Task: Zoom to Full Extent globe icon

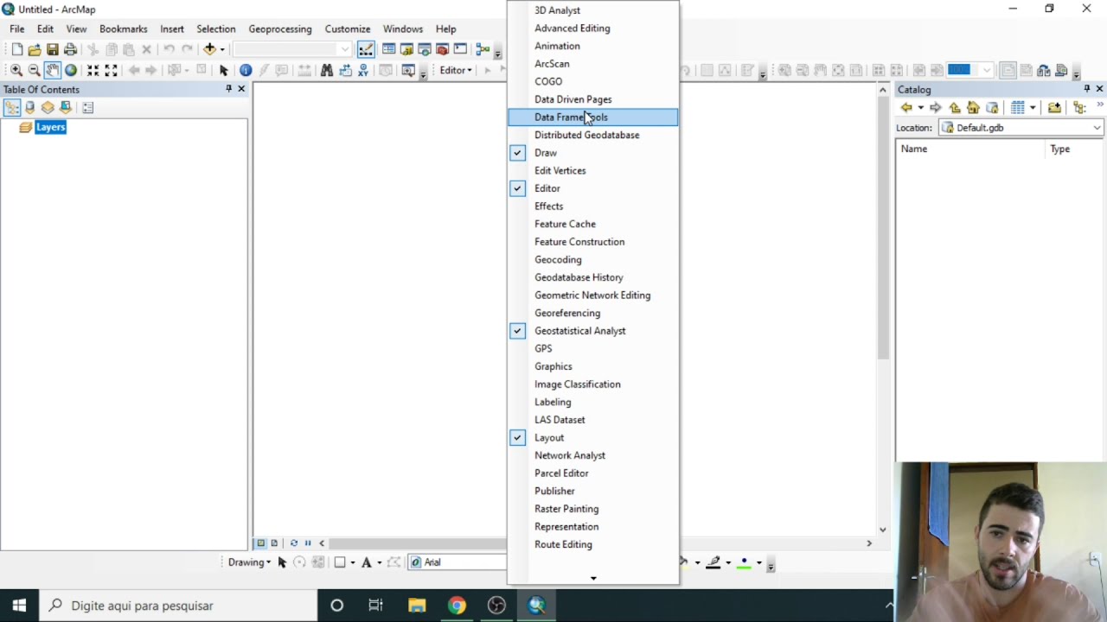Action: coord(71,70)
